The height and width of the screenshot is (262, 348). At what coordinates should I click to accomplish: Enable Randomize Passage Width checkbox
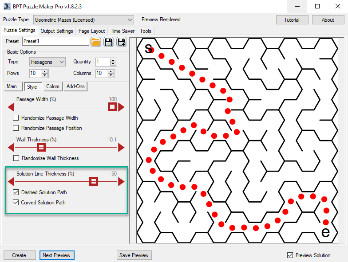16,118
